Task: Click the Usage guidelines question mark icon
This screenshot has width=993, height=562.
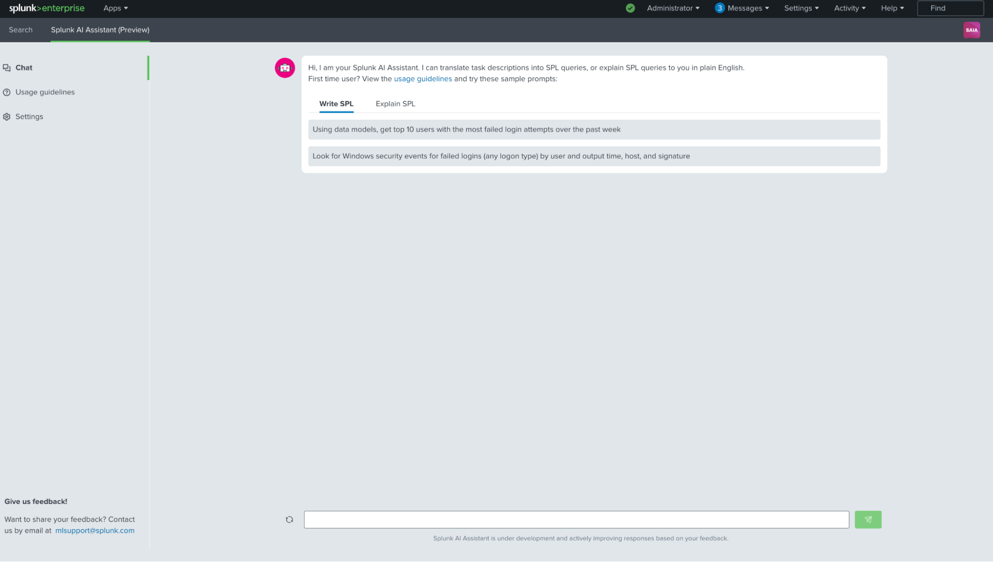Action: point(7,92)
